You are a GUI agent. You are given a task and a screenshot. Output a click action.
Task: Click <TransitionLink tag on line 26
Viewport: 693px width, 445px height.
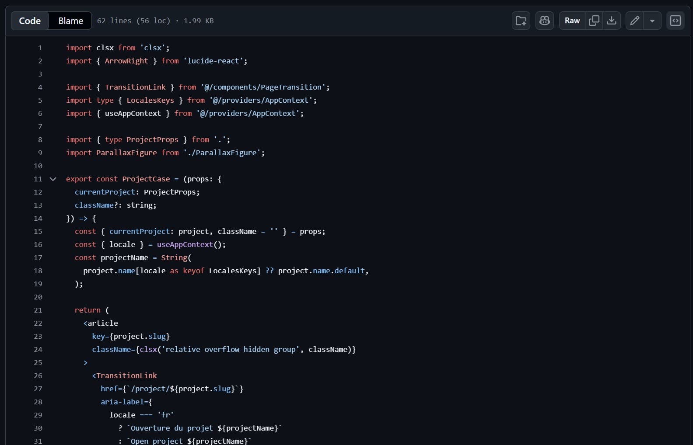coord(124,375)
